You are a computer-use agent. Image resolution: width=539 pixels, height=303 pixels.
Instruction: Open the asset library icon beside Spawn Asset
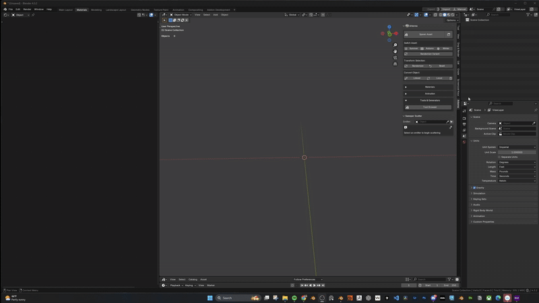point(449,34)
